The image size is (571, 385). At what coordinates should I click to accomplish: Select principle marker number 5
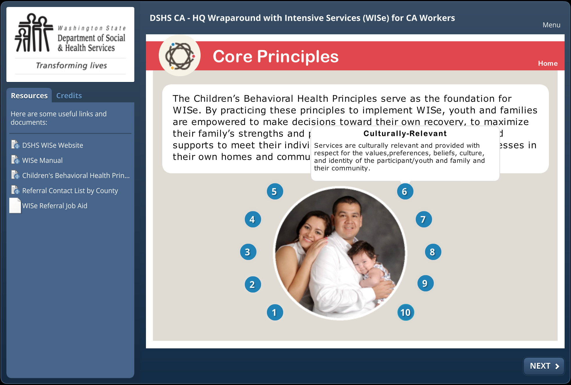pyautogui.click(x=275, y=191)
